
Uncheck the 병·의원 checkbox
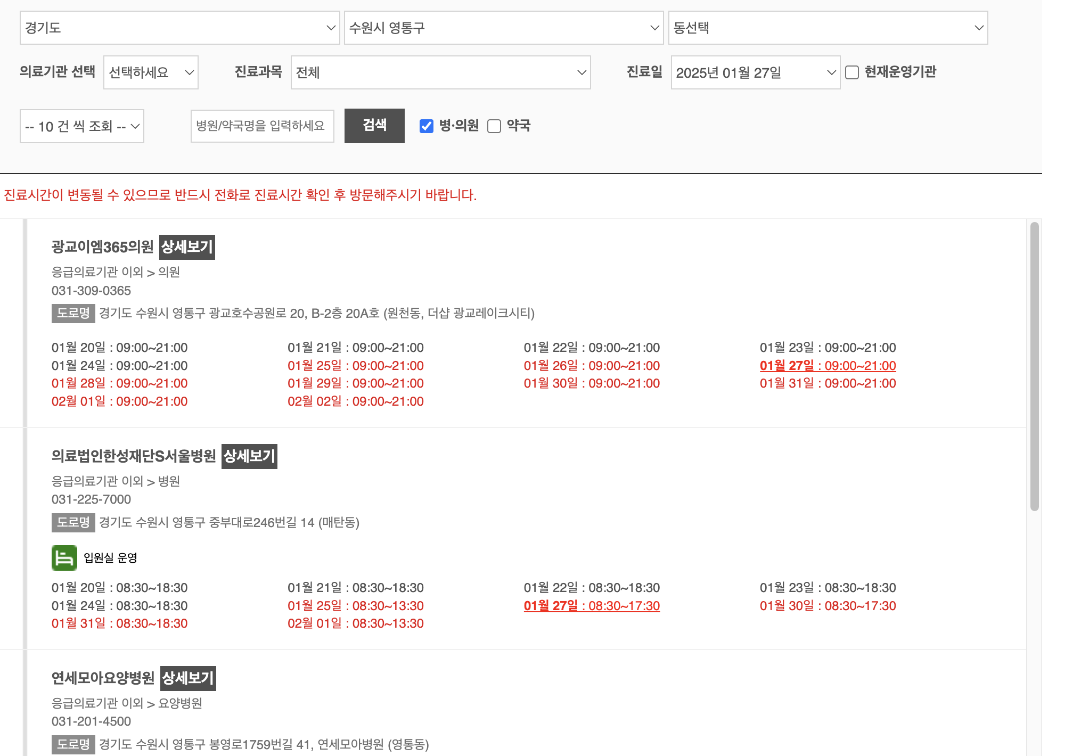pyautogui.click(x=427, y=126)
